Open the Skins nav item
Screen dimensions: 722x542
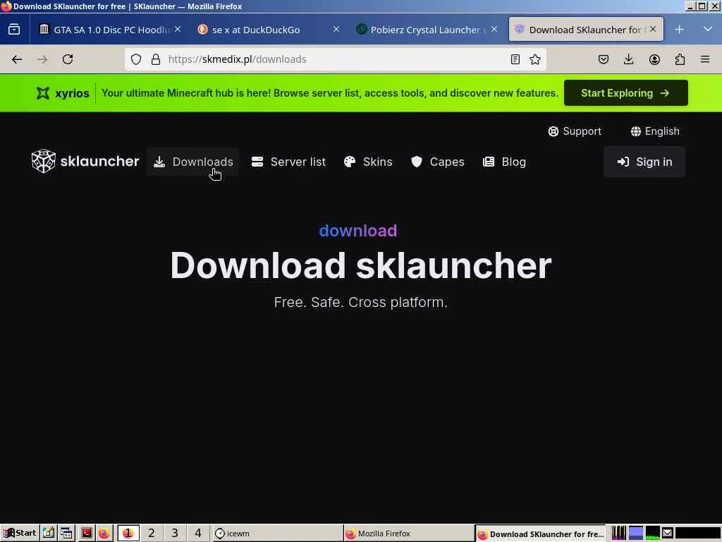pyautogui.click(x=368, y=162)
